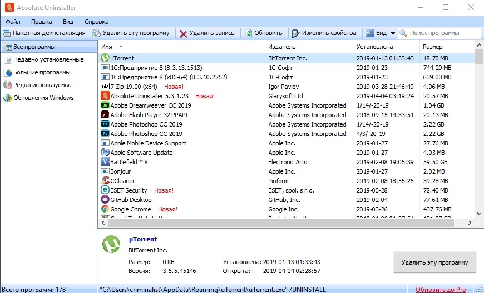Open the 'Справка' menu

point(97,22)
